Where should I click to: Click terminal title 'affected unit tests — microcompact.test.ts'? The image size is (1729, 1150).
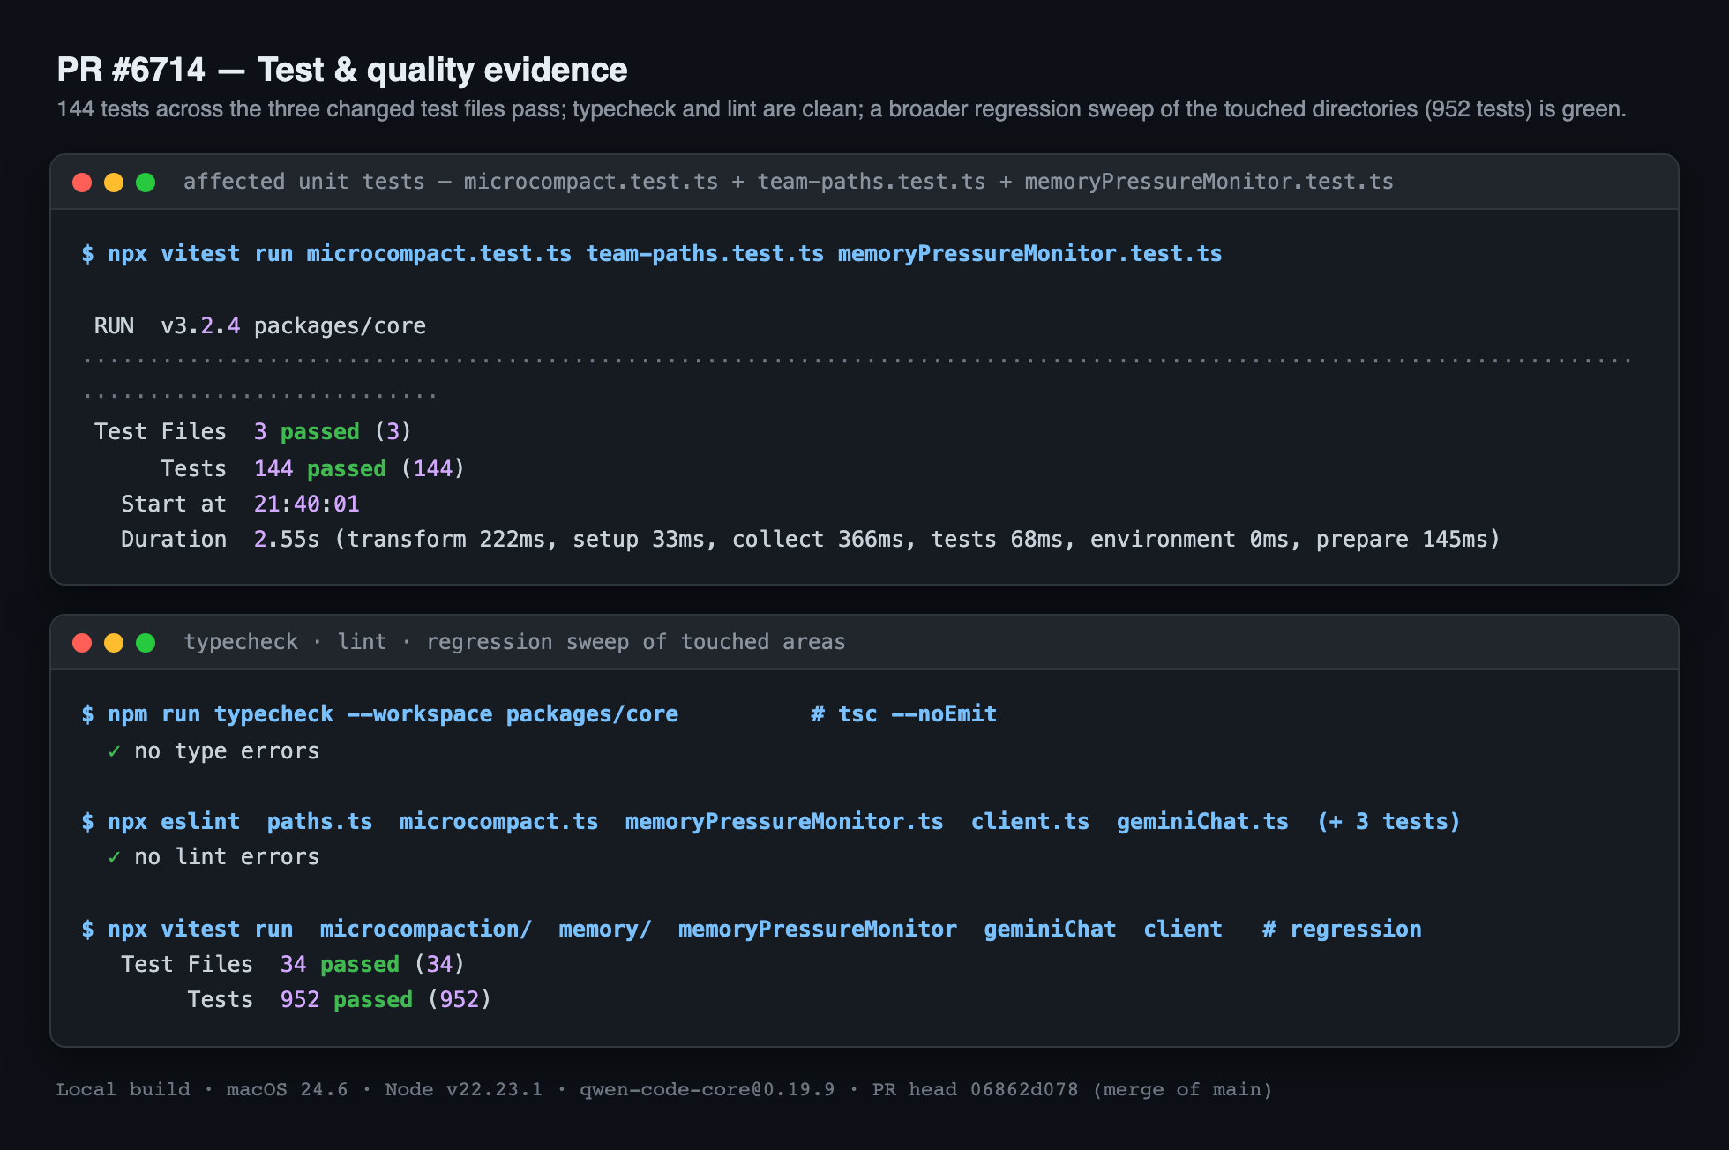coord(789,182)
